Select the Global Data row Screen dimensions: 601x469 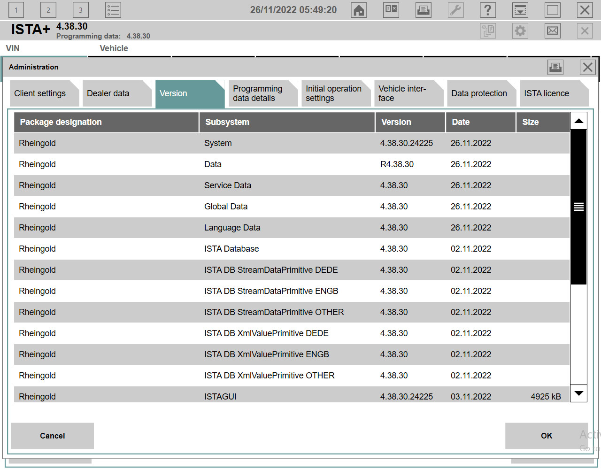(292, 207)
